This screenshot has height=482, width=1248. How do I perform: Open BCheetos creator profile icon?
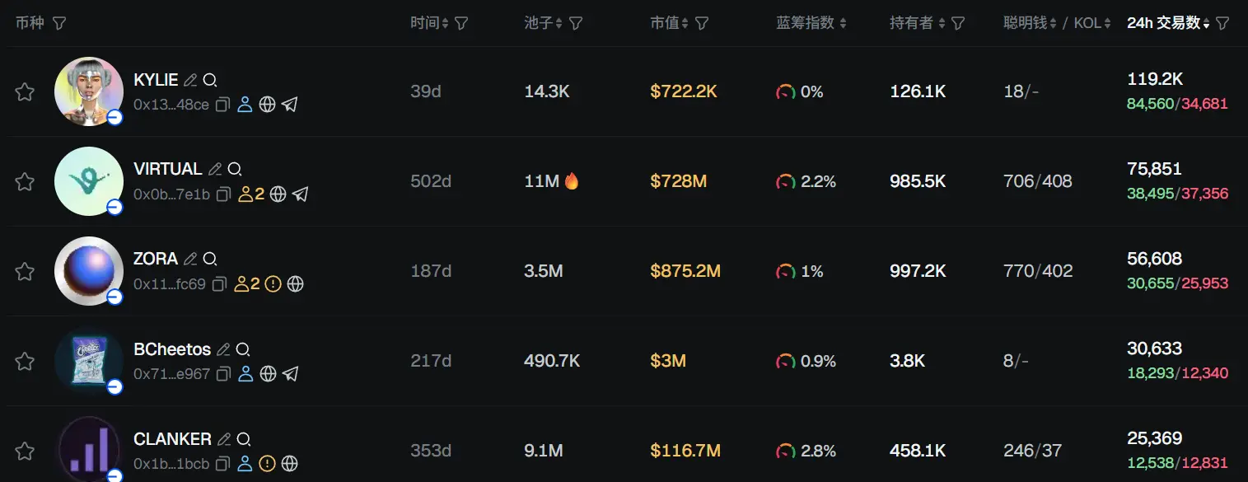point(244,374)
